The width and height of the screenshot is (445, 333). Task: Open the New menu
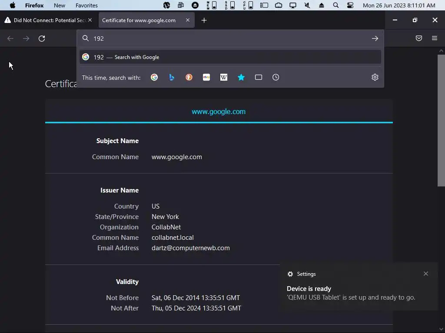[x=59, y=5]
